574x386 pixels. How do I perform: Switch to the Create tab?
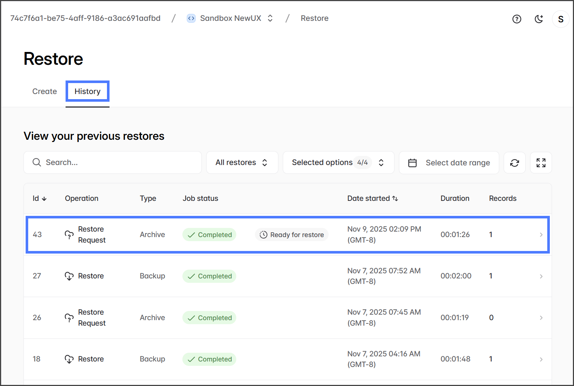(45, 91)
